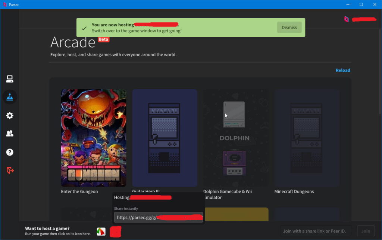The width and height of the screenshot is (382, 240).
Task: Open the Computers section in sidebar
Action: pyautogui.click(x=10, y=79)
